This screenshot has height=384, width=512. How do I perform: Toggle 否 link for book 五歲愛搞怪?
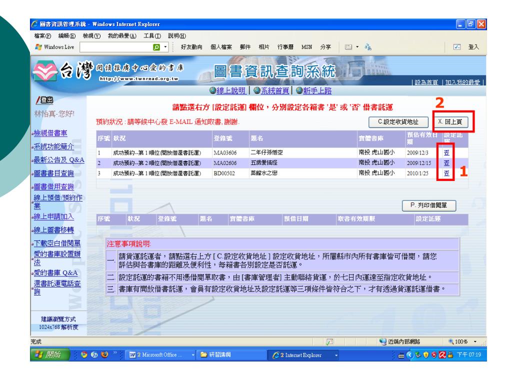446,163
